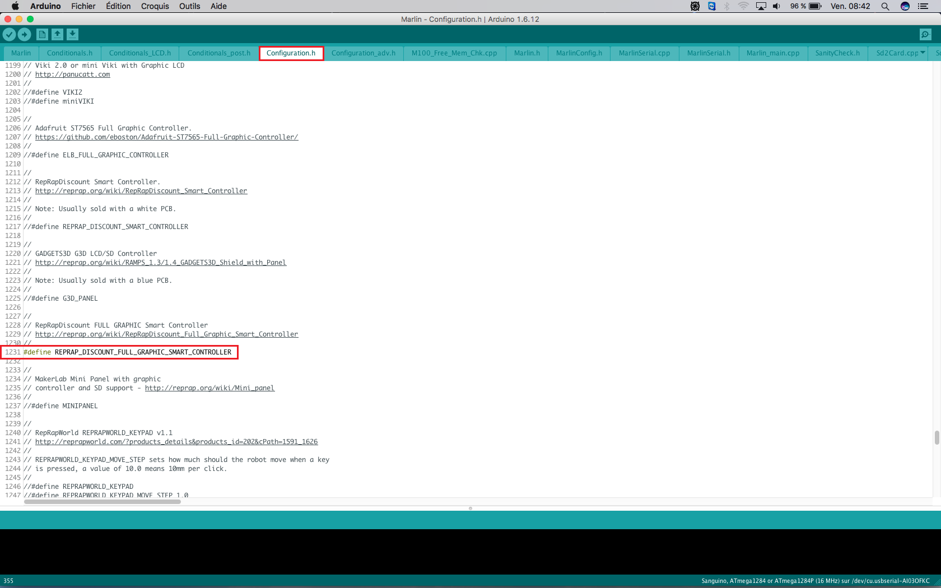Switch to the Conditionals.h tab
The height and width of the screenshot is (588, 941).
click(x=69, y=53)
